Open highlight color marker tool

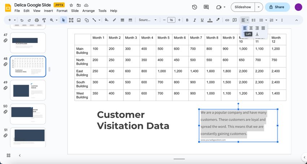218,20
